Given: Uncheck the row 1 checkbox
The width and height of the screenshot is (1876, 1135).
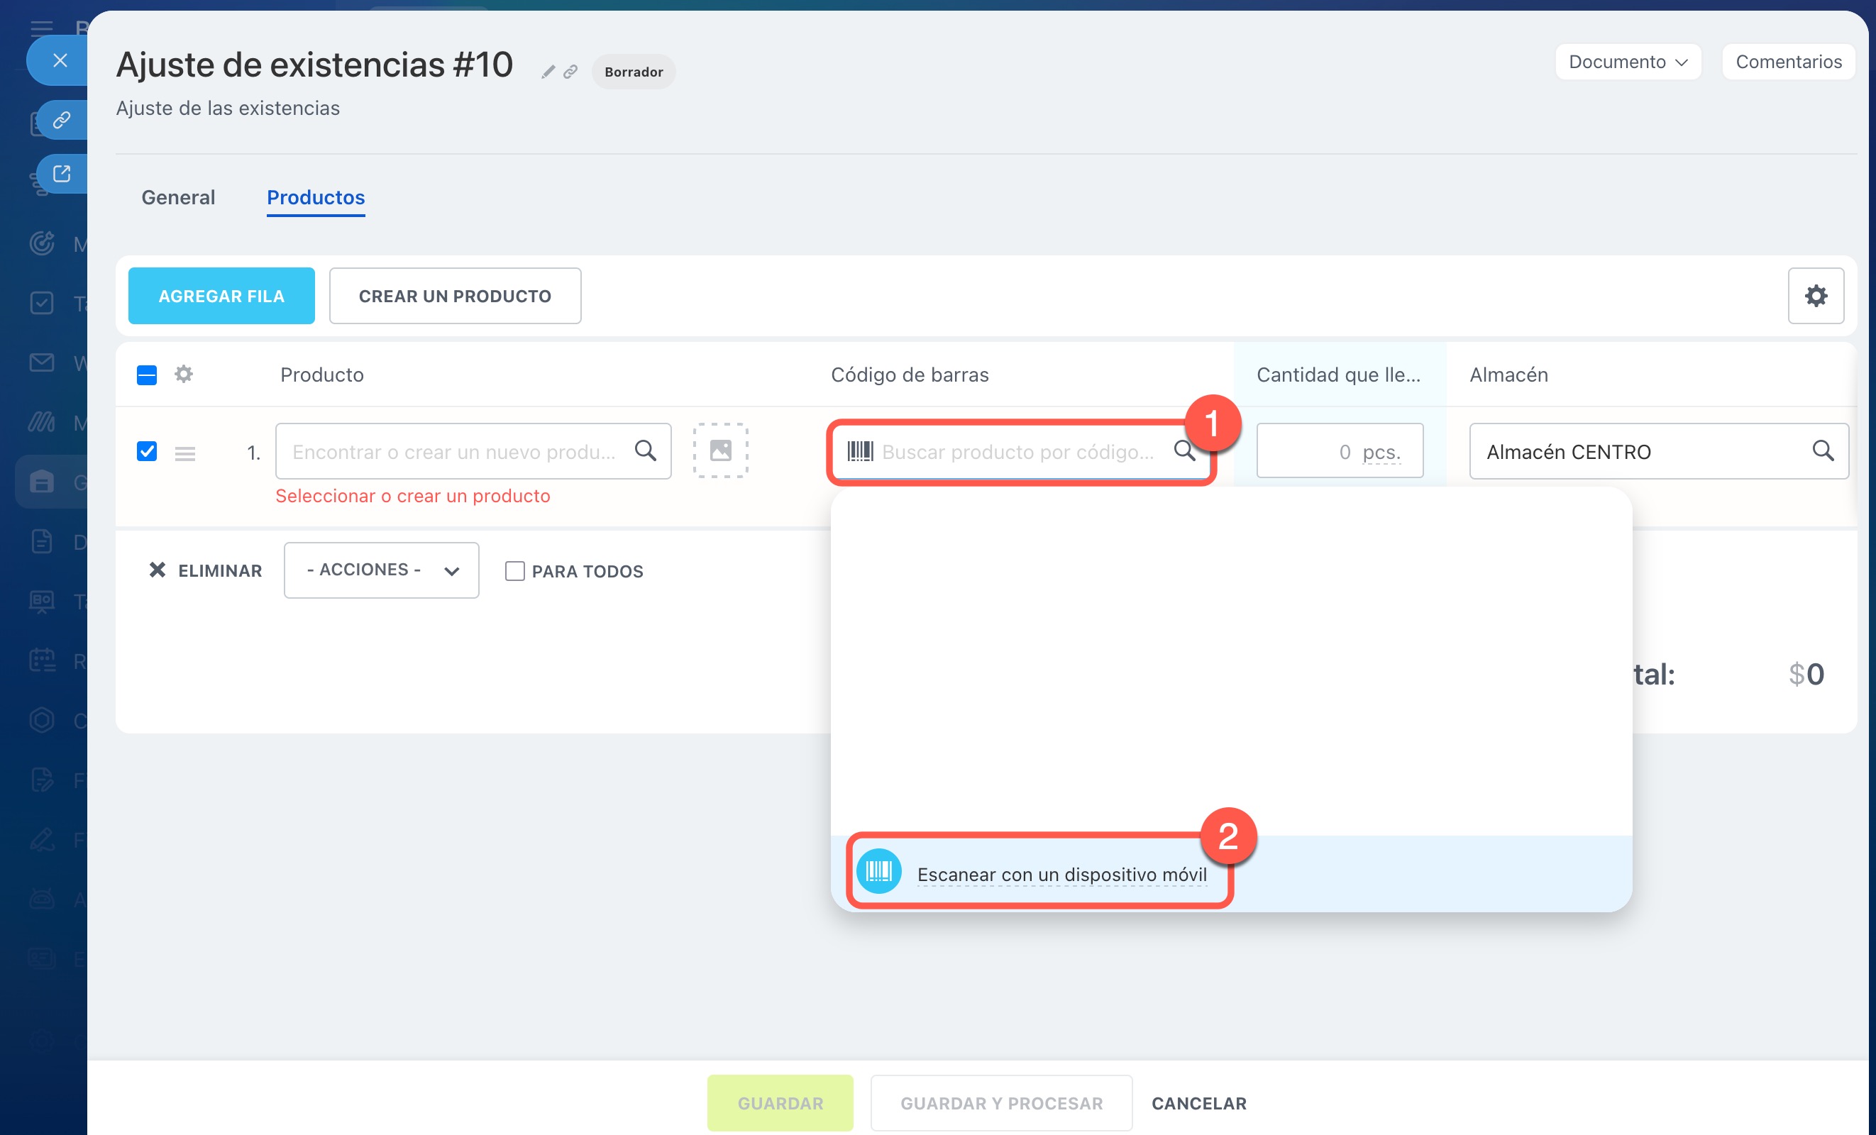Looking at the screenshot, I should pyautogui.click(x=147, y=450).
